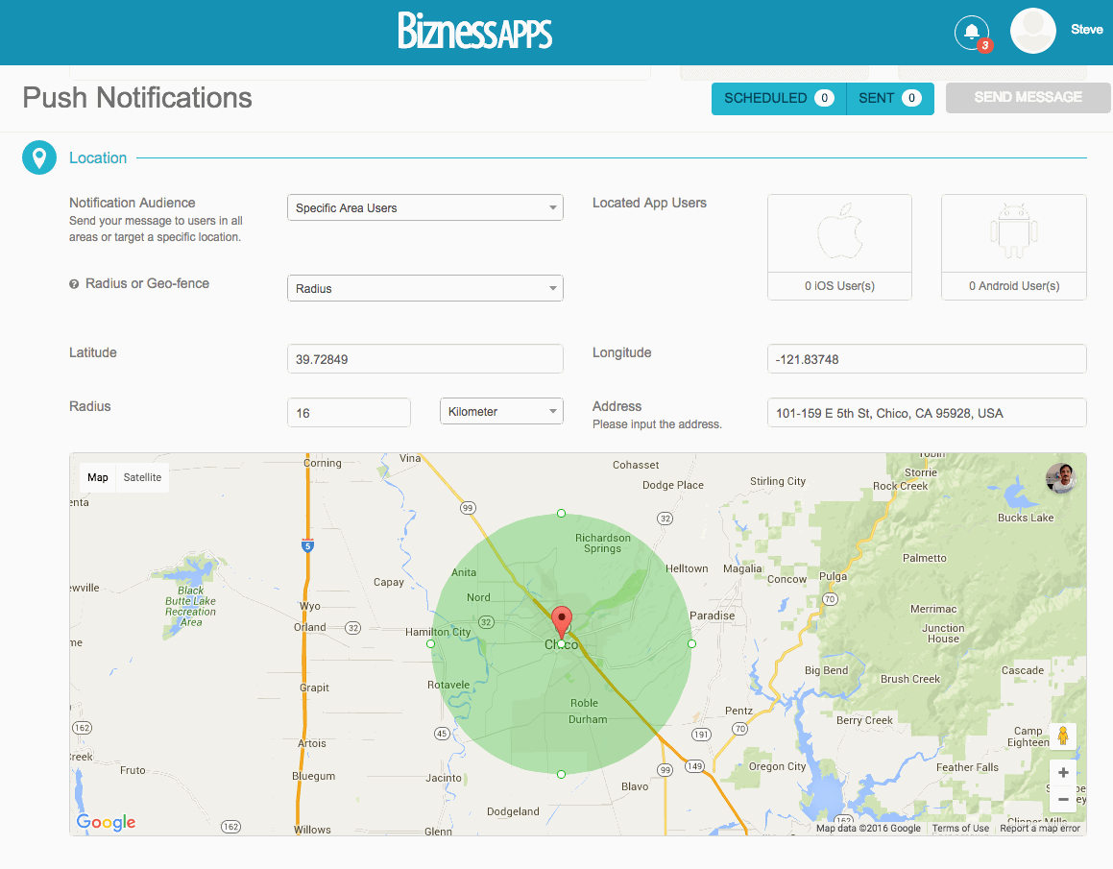Zoom out on the map

point(1063,800)
